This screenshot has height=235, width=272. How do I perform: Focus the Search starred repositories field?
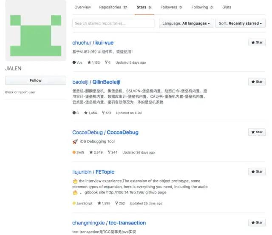pyautogui.click(x=113, y=23)
